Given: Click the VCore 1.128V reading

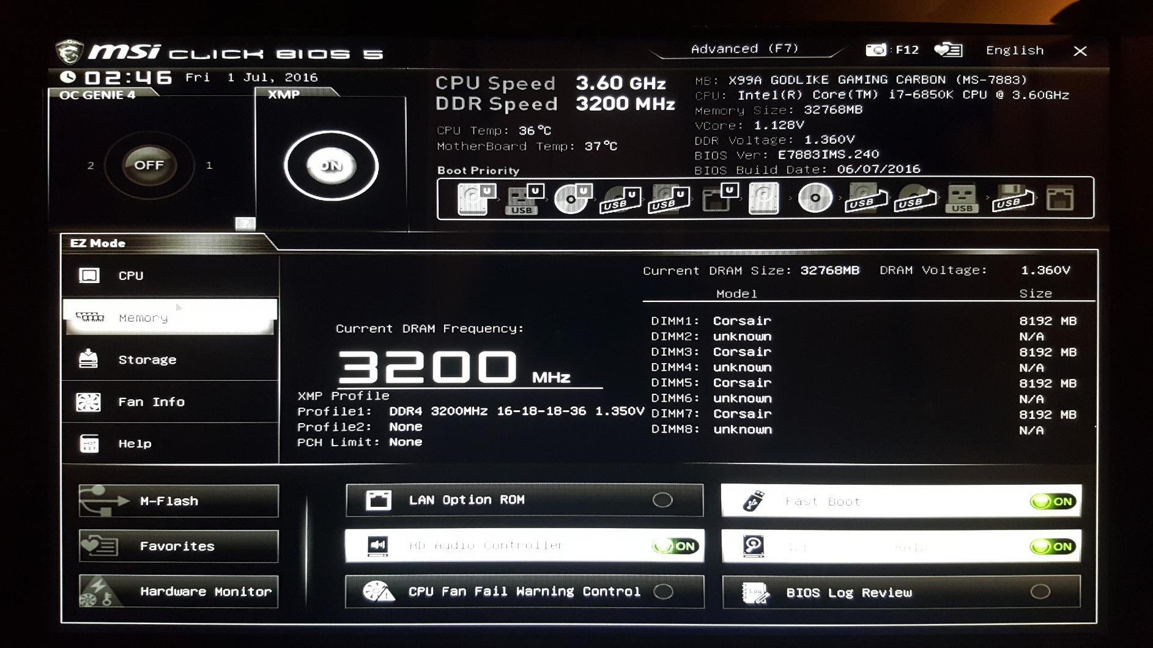Looking at the screenshot, I should (749, 125).
